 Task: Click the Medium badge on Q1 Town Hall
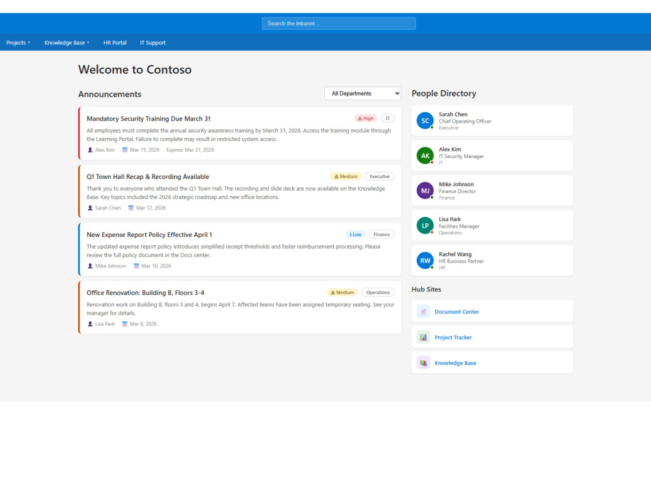(346, 176)
